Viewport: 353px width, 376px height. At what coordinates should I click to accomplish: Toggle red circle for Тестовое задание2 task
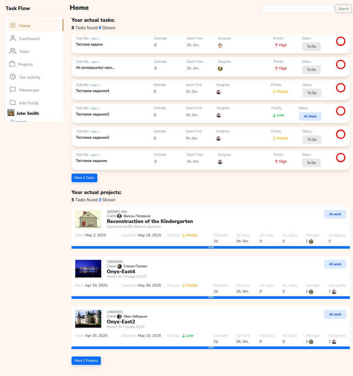pyautogui.click(x=340, y=134)
